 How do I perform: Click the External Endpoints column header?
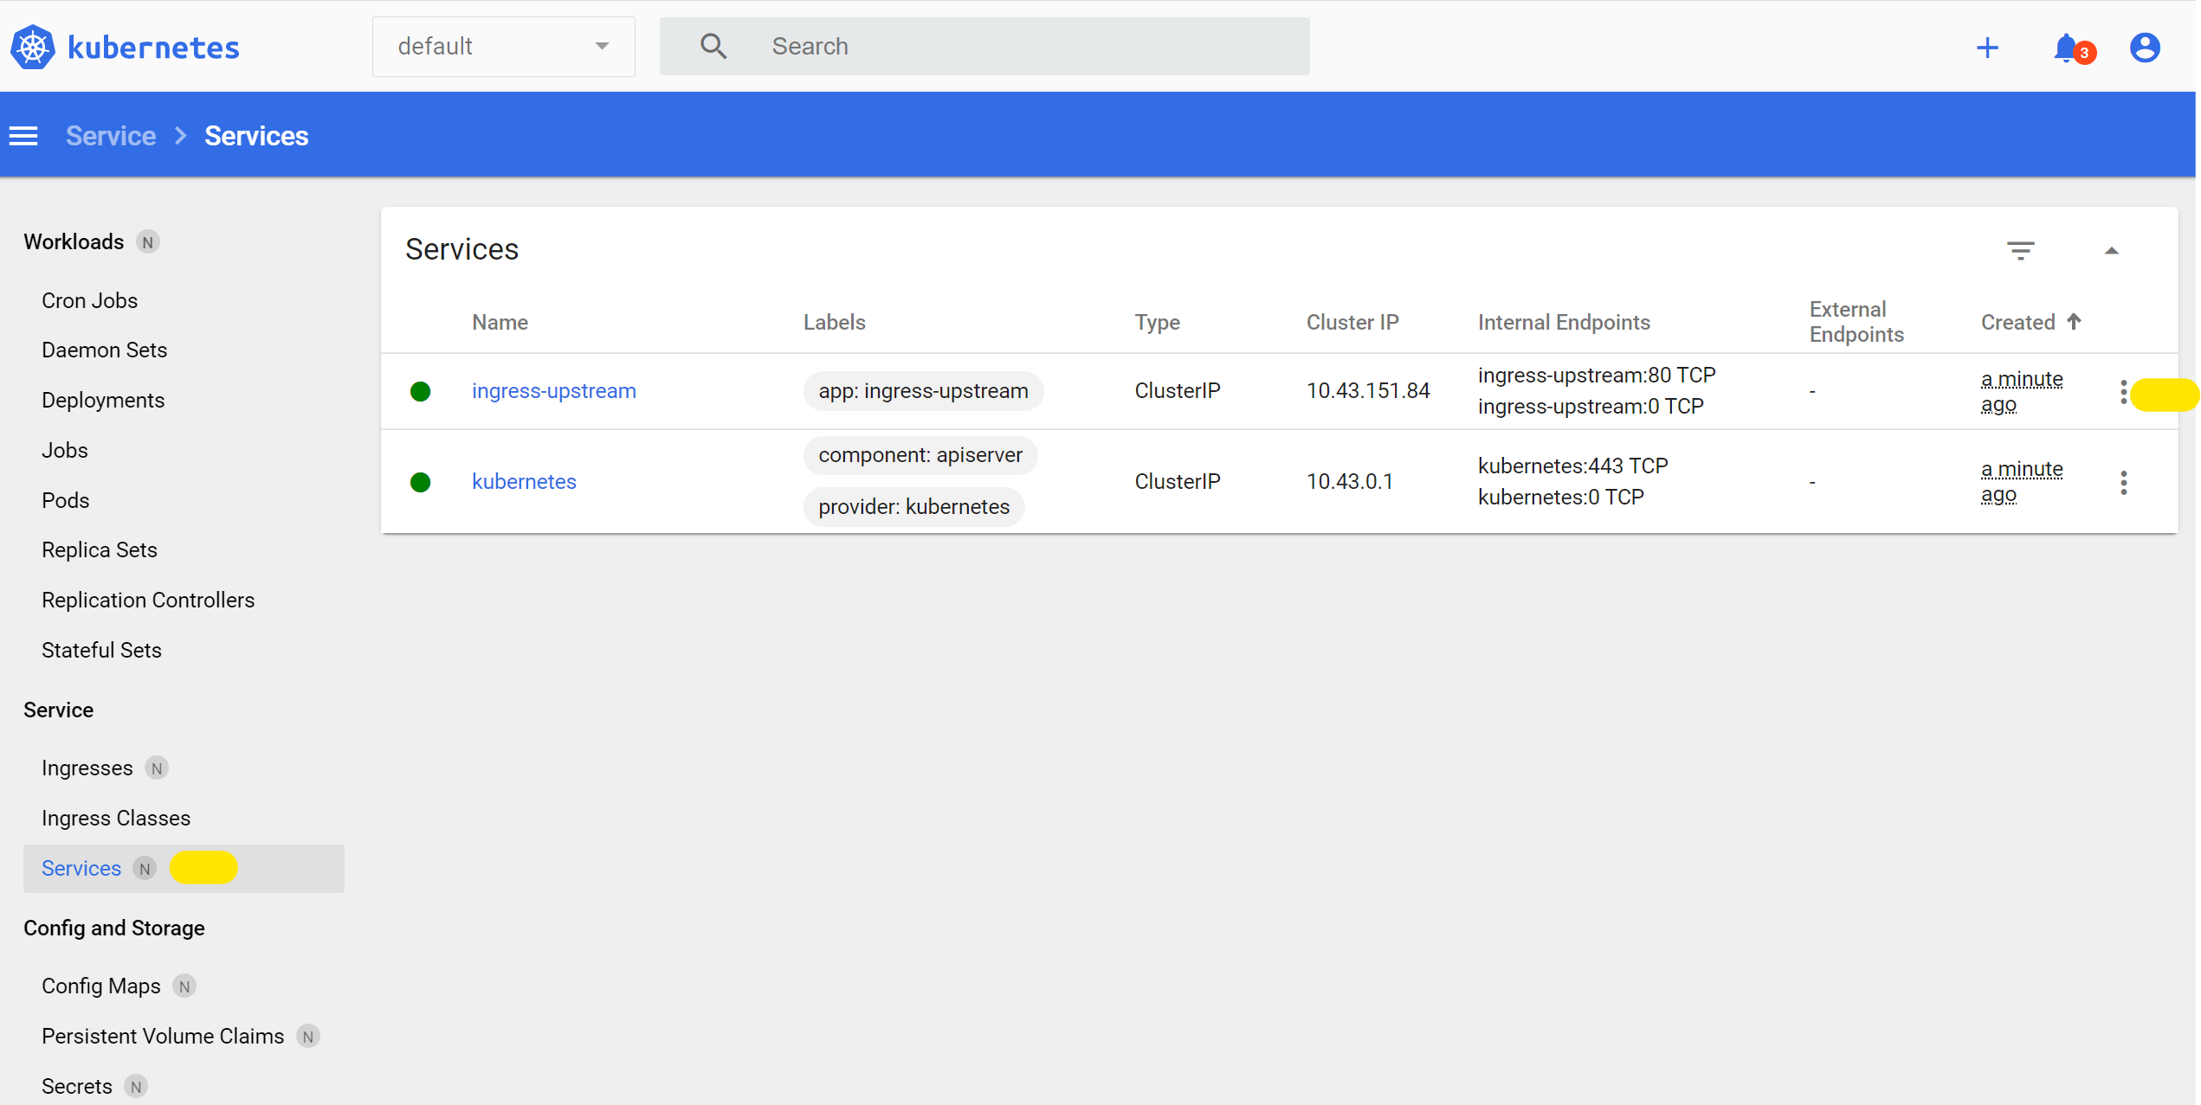(1856, 322)
